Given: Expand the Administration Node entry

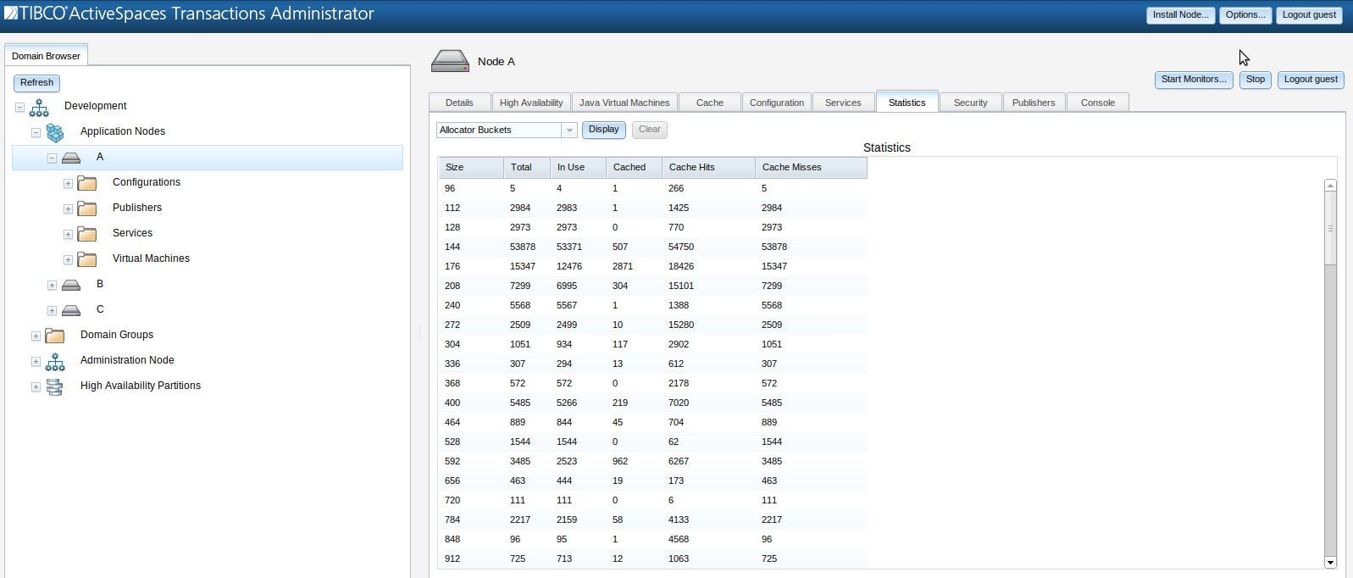Looking at the screenshot, I should tap(36, 362).
